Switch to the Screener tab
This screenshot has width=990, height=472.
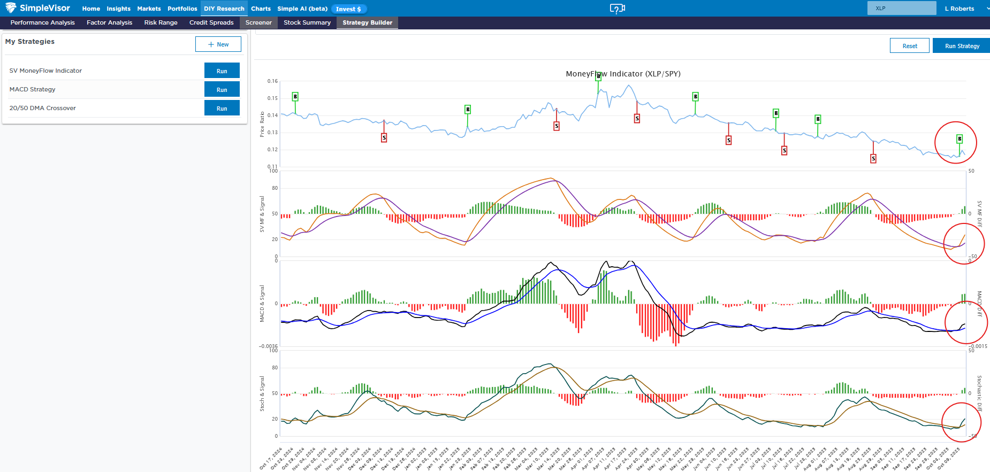coord(258,22)
